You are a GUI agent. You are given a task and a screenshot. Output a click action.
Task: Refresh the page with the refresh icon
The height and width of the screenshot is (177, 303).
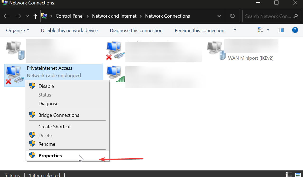232,16
